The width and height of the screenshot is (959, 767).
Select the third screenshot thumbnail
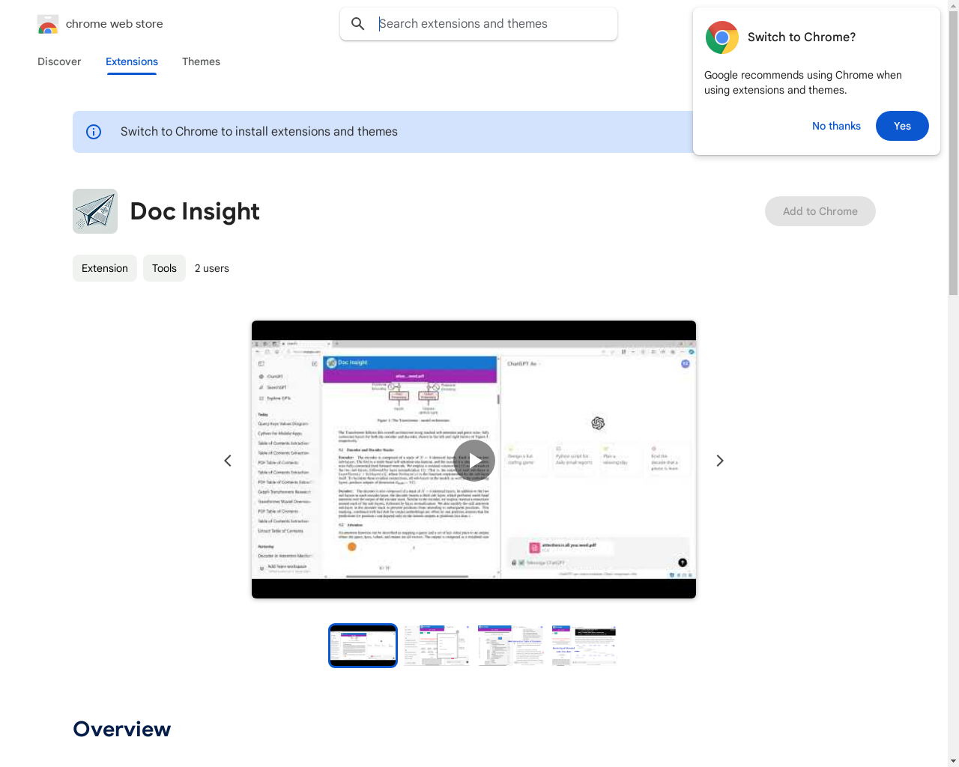pos(511,646)
